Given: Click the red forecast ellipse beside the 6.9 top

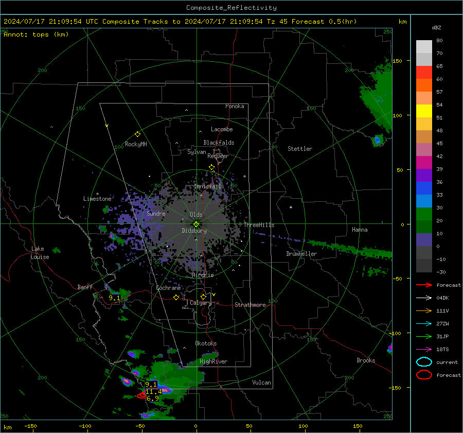Looking at the screenshot, I should point(143,395).
